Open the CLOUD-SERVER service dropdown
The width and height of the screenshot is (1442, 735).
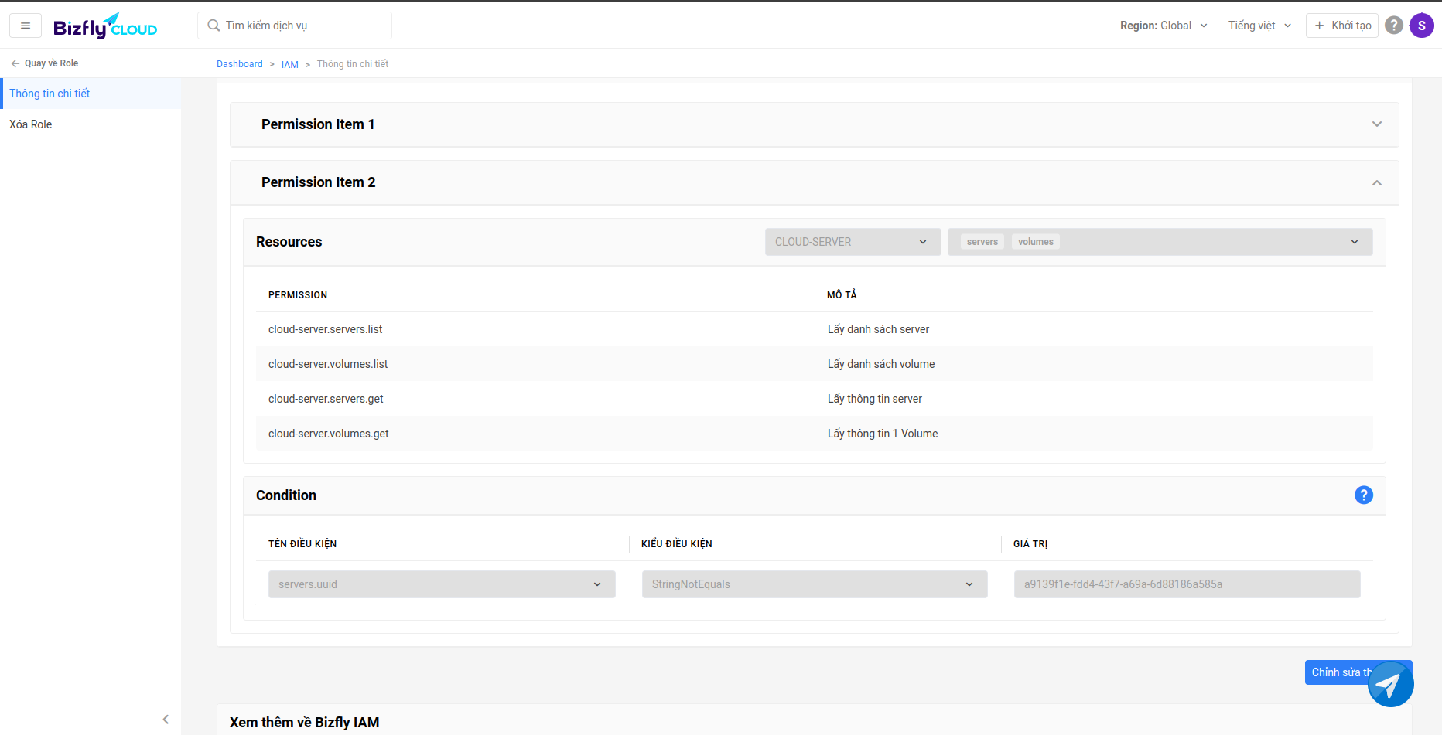coord(852,242)
